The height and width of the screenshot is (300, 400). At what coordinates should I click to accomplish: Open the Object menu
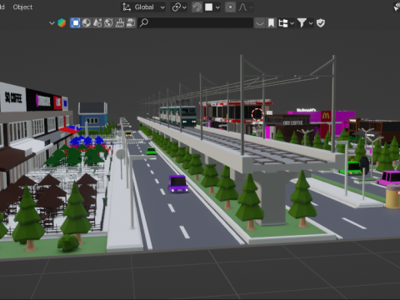[22, 7]
